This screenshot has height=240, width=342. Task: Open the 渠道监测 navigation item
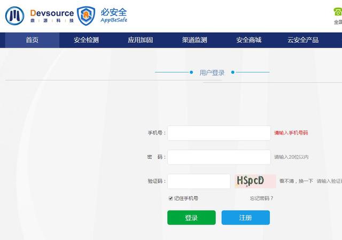[x=194, y=40]
